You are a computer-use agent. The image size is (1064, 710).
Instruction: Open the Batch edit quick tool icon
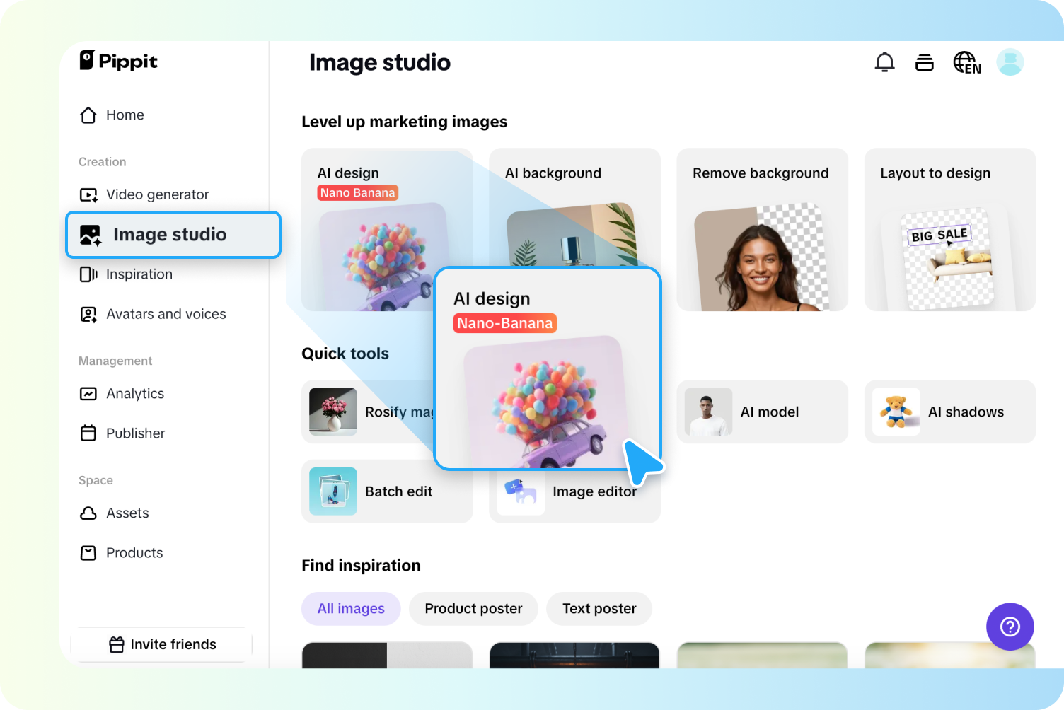pyautogui.click(x=332, y=491)
